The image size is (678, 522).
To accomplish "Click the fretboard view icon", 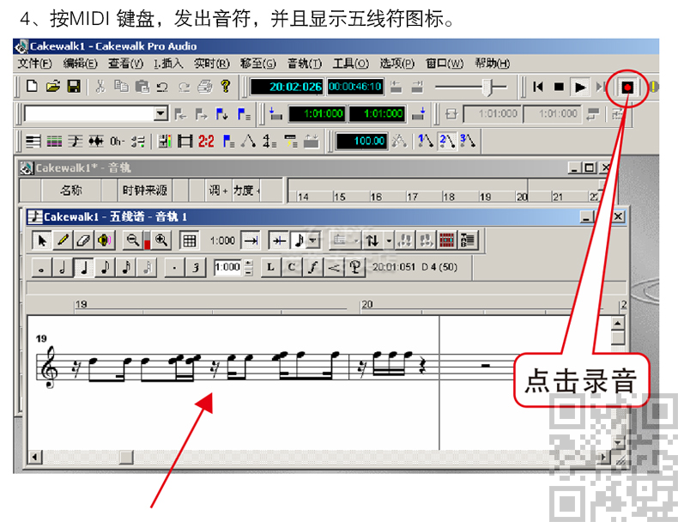I will pyautogui.click(x=446, y=240).
